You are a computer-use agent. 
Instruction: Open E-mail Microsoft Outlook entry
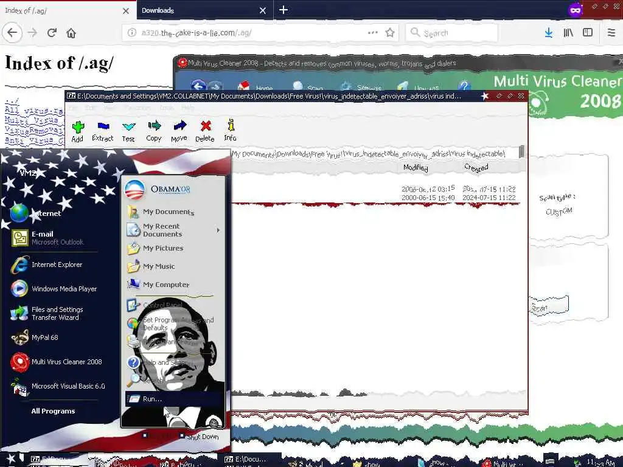(55, 238)
